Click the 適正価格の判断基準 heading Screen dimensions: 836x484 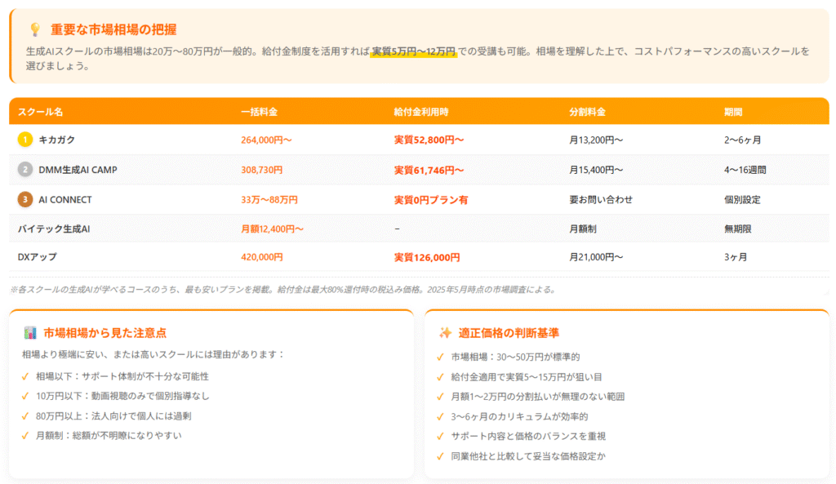coord(509,333)
